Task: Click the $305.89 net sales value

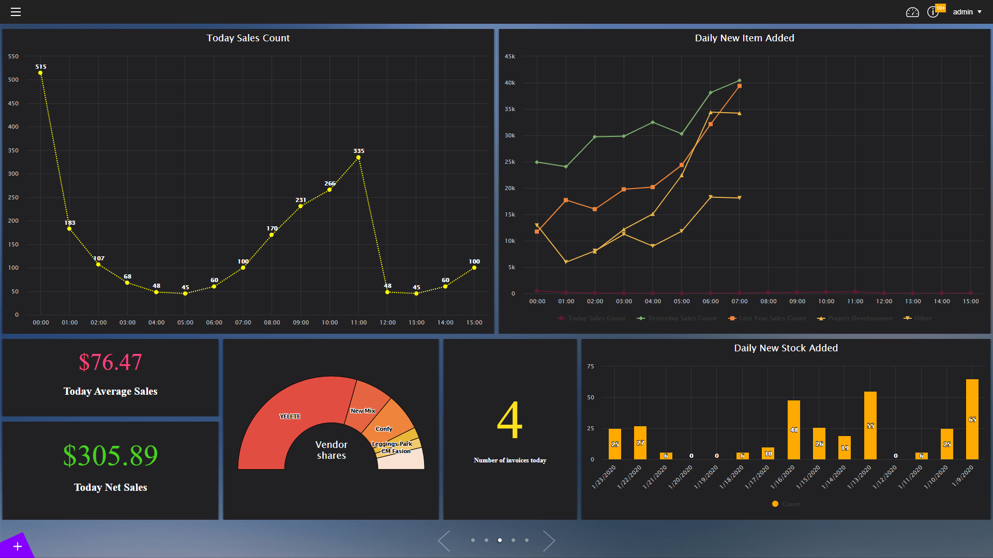Action: click(110, 455)
